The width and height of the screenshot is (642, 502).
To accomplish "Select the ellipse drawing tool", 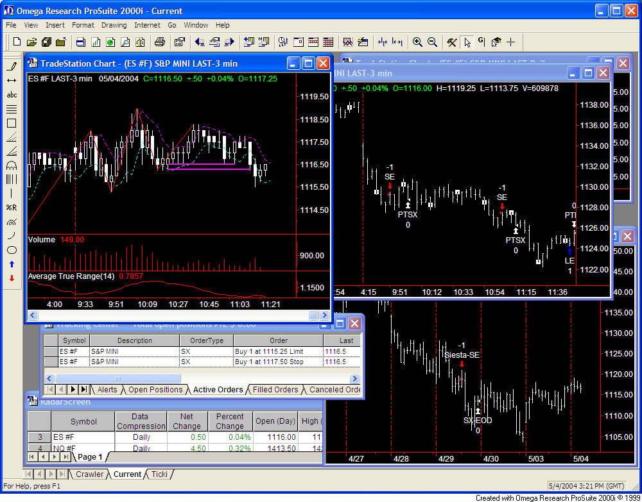I will pos(12,250).
